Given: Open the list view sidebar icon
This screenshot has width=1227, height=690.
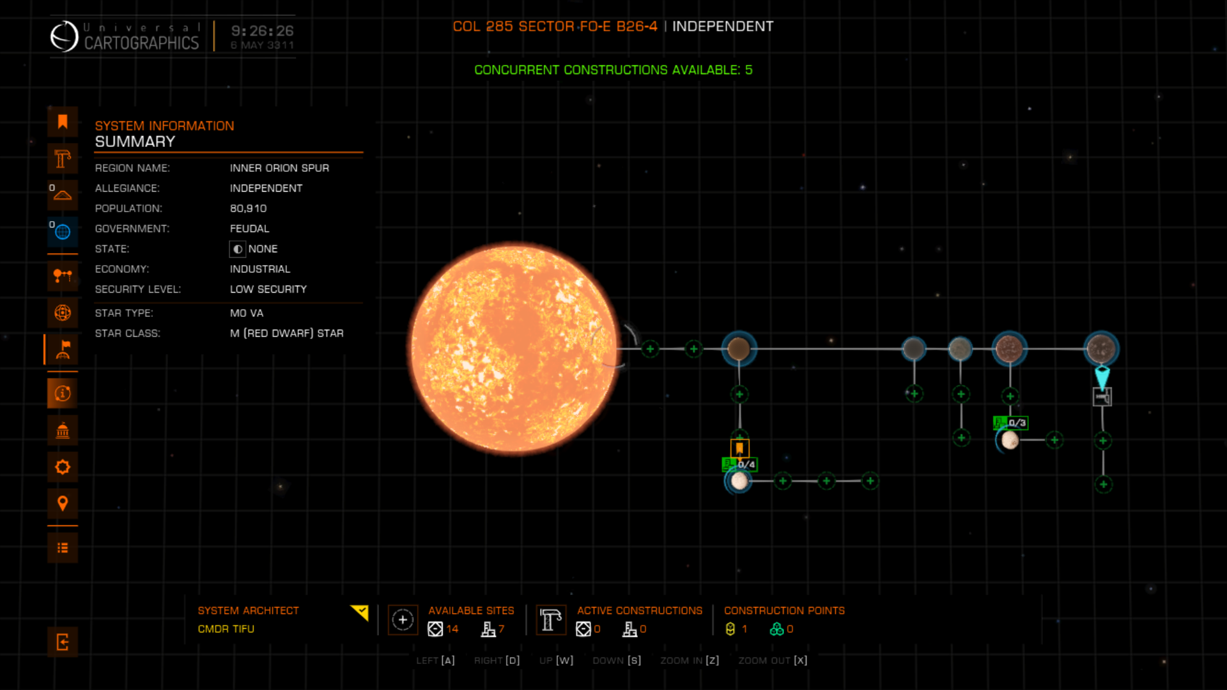Looking at the screenshot, I should pyautogui.click(x=63, y=548).
